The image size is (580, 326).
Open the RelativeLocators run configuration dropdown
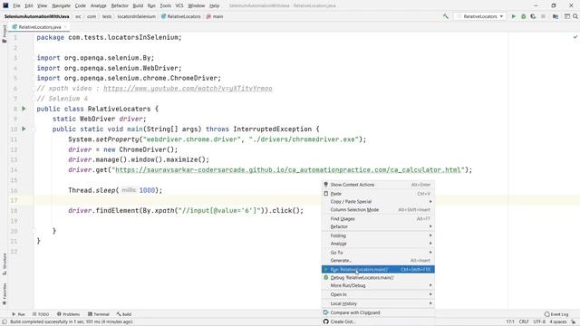pyautogui.click(x=479, y=16)
